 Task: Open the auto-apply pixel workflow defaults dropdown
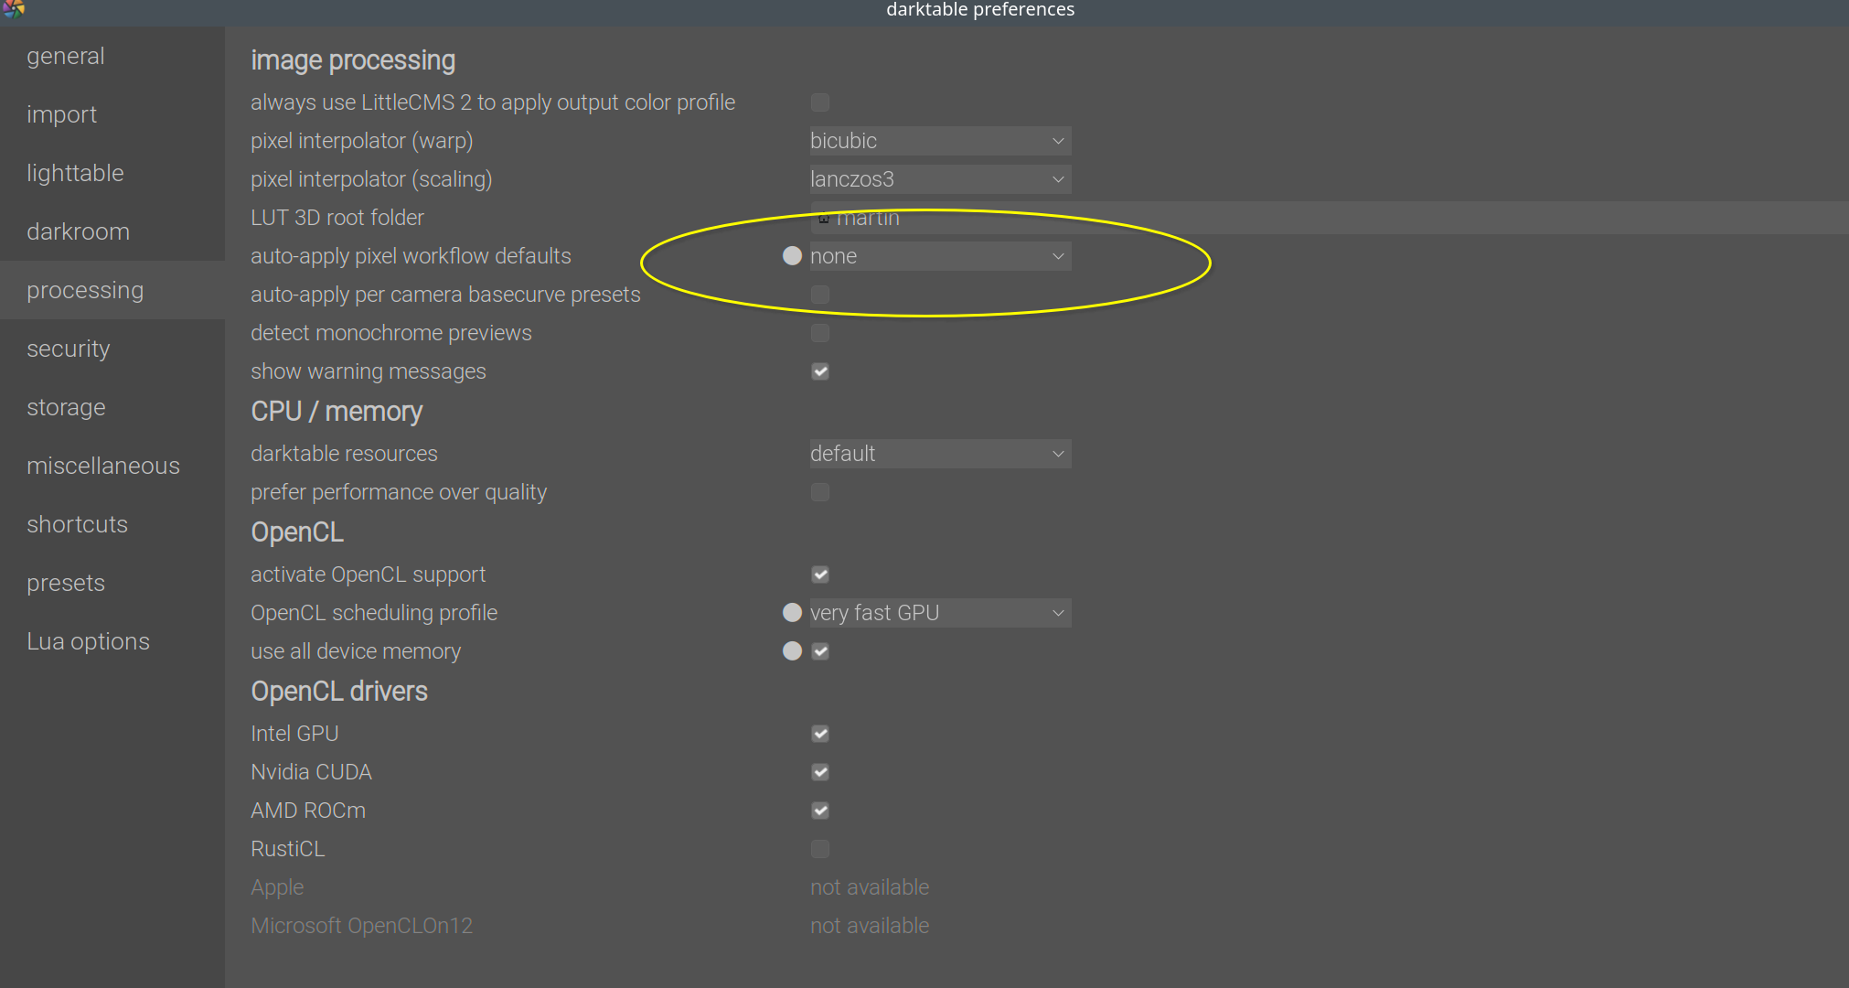(x=939, y=256)
